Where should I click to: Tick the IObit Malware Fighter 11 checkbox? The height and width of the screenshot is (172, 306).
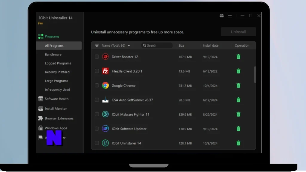97,114
